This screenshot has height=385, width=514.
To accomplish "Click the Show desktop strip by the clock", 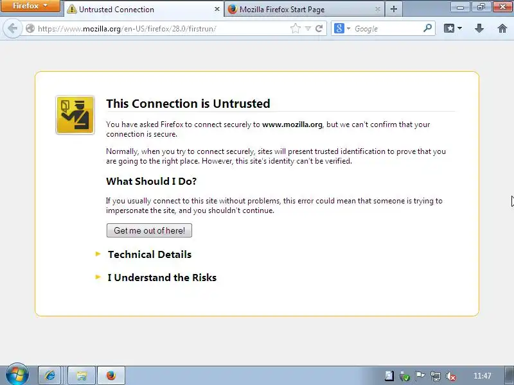I will click(510, 375).
